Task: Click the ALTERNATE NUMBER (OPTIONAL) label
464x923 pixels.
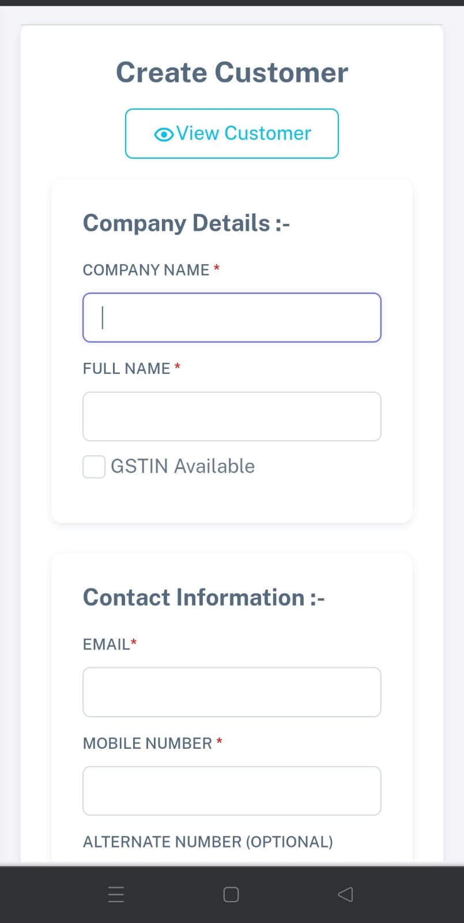Action: coord(208,842)
